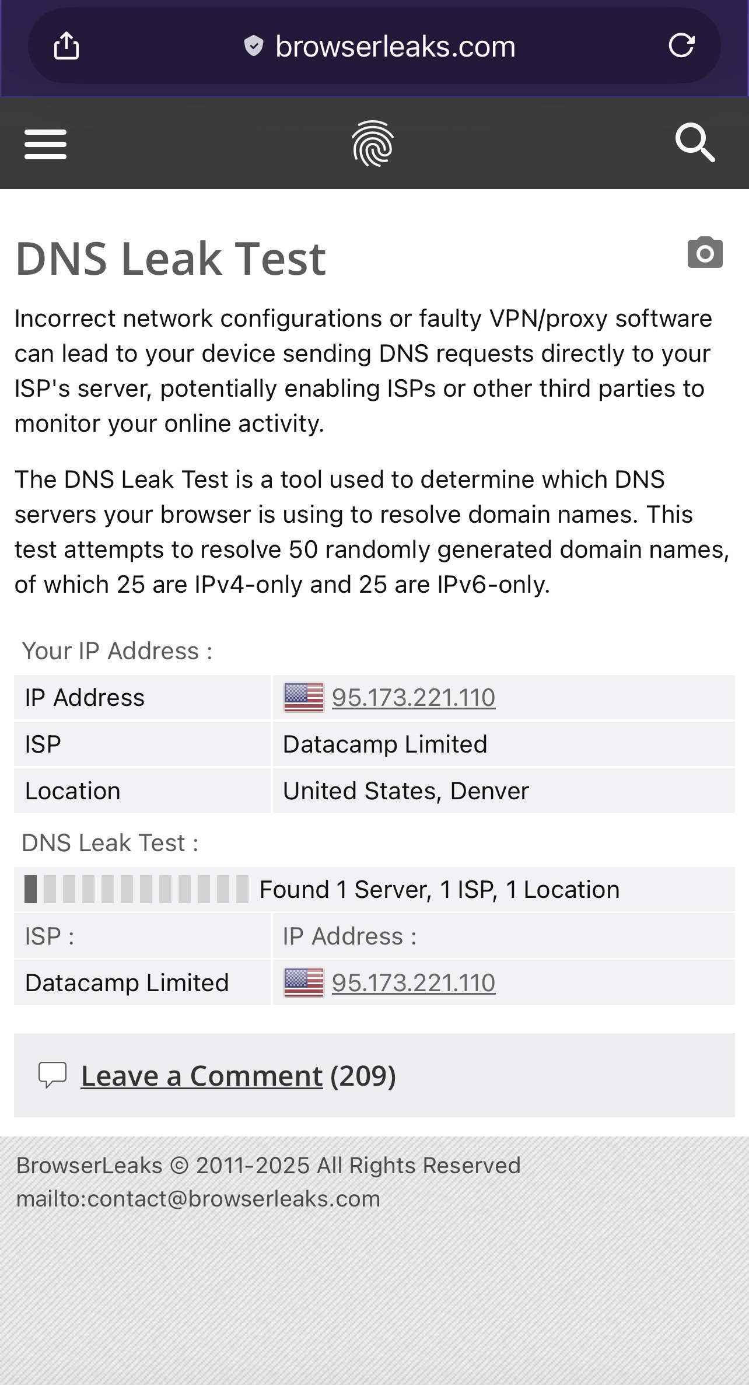Open site search magnifier icon
This screenshot has height=1385, width=749.
coord(695,142)
